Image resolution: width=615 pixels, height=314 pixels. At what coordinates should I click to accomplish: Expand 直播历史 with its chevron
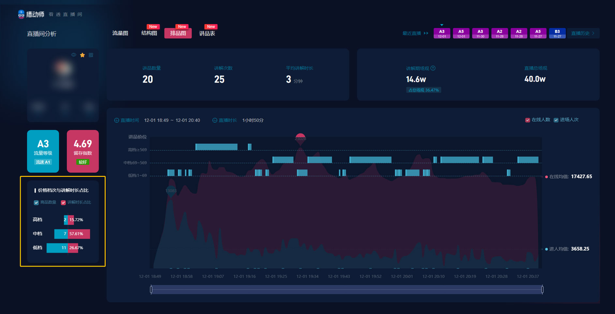point(593,34)
